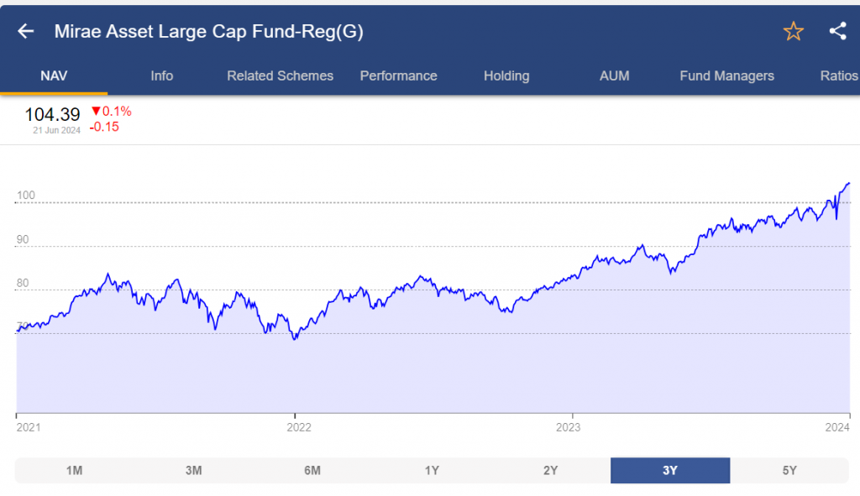The image size is (860, 496).
Task: Open the AUM tab
Action: pos(614,76)
